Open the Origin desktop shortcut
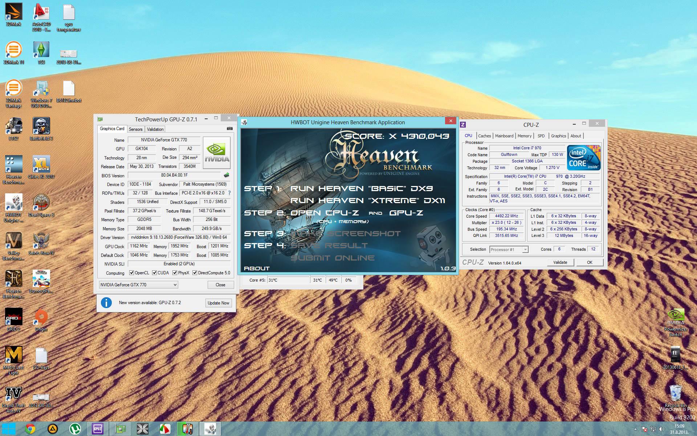The height and width of the screenshot is (436, 697). coord(41,320)
